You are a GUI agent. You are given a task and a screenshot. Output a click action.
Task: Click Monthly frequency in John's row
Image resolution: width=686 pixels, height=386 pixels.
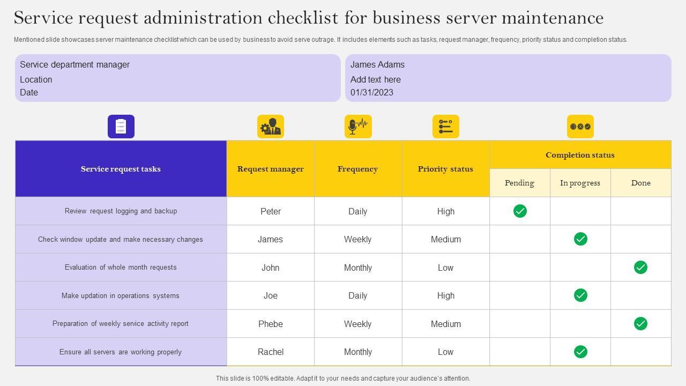point(358,268)
